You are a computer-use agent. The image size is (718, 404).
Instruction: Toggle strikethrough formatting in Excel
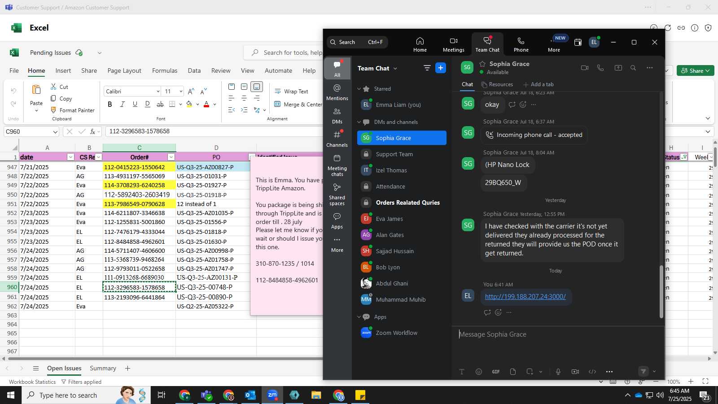(160, 104)
